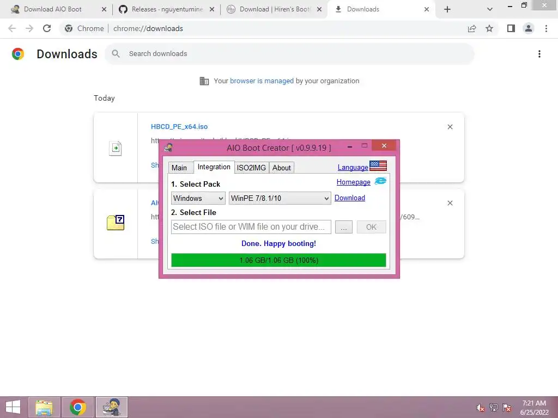Click the search magnifier in Downloads
558x418 pixels.
[x=116, y=54]
